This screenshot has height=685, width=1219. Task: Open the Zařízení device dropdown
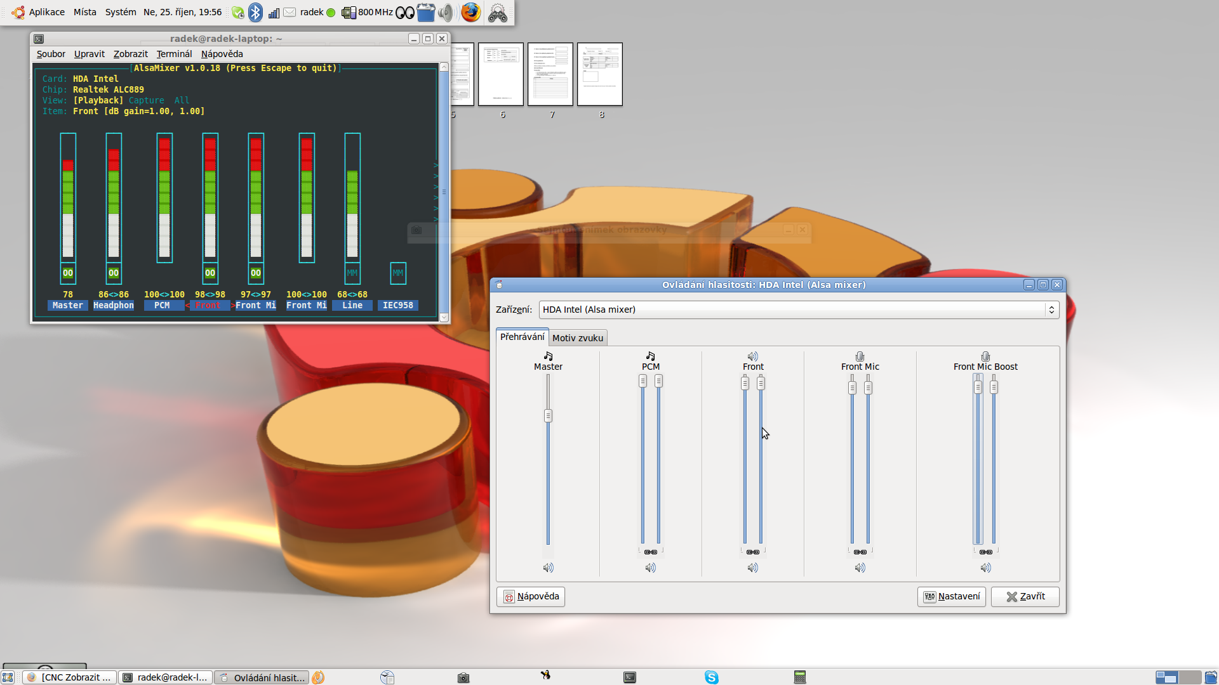point(799,310)
